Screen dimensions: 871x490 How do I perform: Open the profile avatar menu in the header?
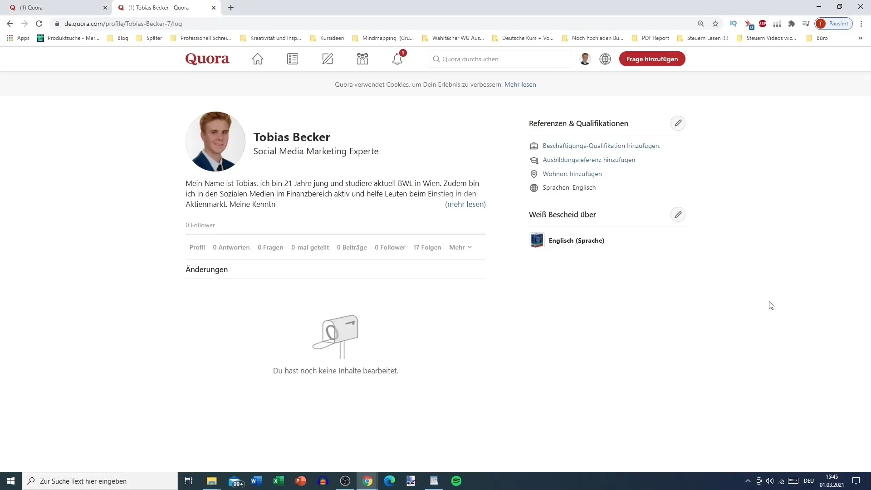pyautogui.click(x=585, y=59)
